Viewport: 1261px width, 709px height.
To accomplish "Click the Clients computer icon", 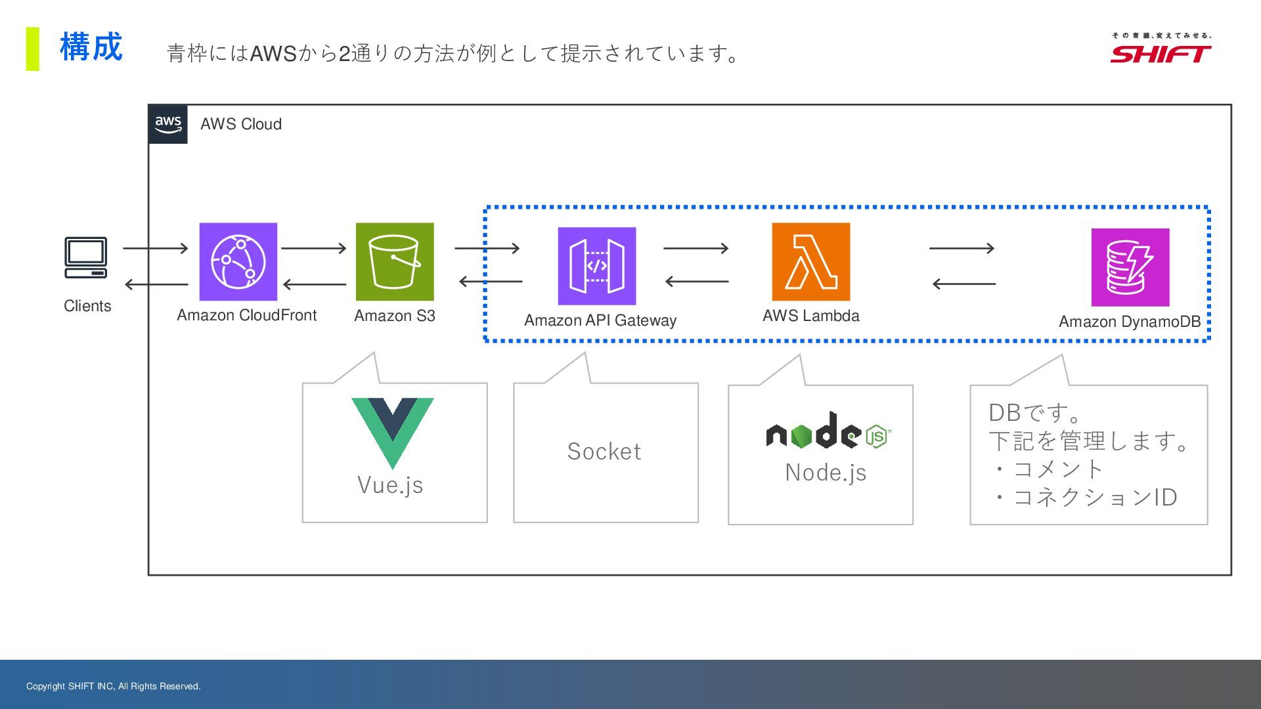I will tap(86, 257).
